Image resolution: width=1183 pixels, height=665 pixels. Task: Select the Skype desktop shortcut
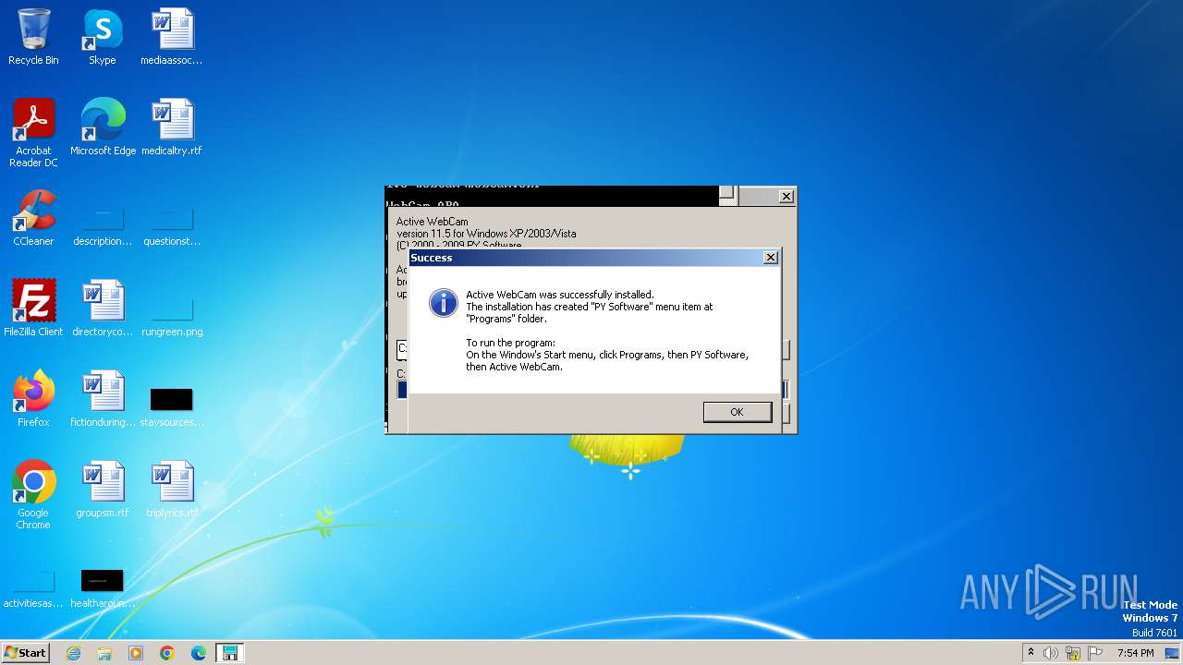[102, 37]
